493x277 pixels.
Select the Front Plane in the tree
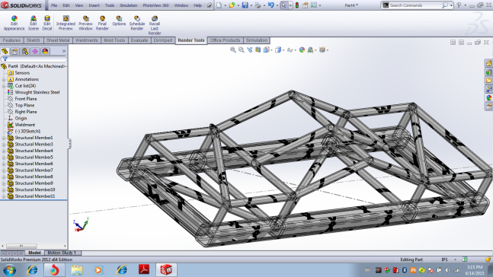[x=26, y=99]
